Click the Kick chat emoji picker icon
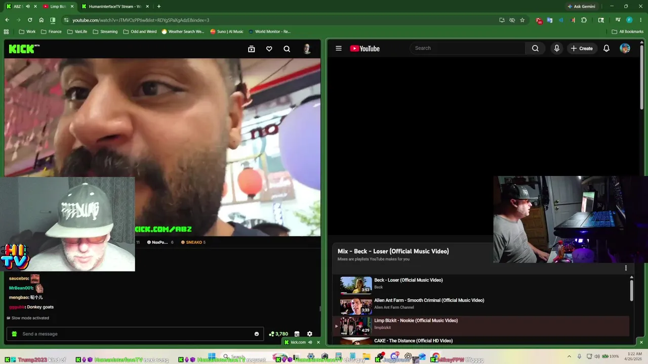The image size is (648, 364). [256, 334]
